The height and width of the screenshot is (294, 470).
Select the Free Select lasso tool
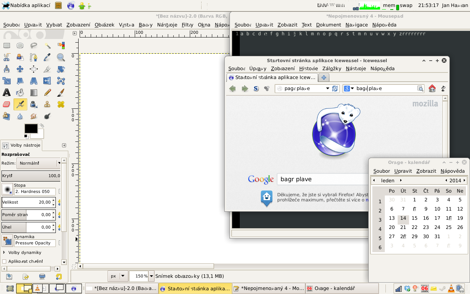[x=34, y=46]
